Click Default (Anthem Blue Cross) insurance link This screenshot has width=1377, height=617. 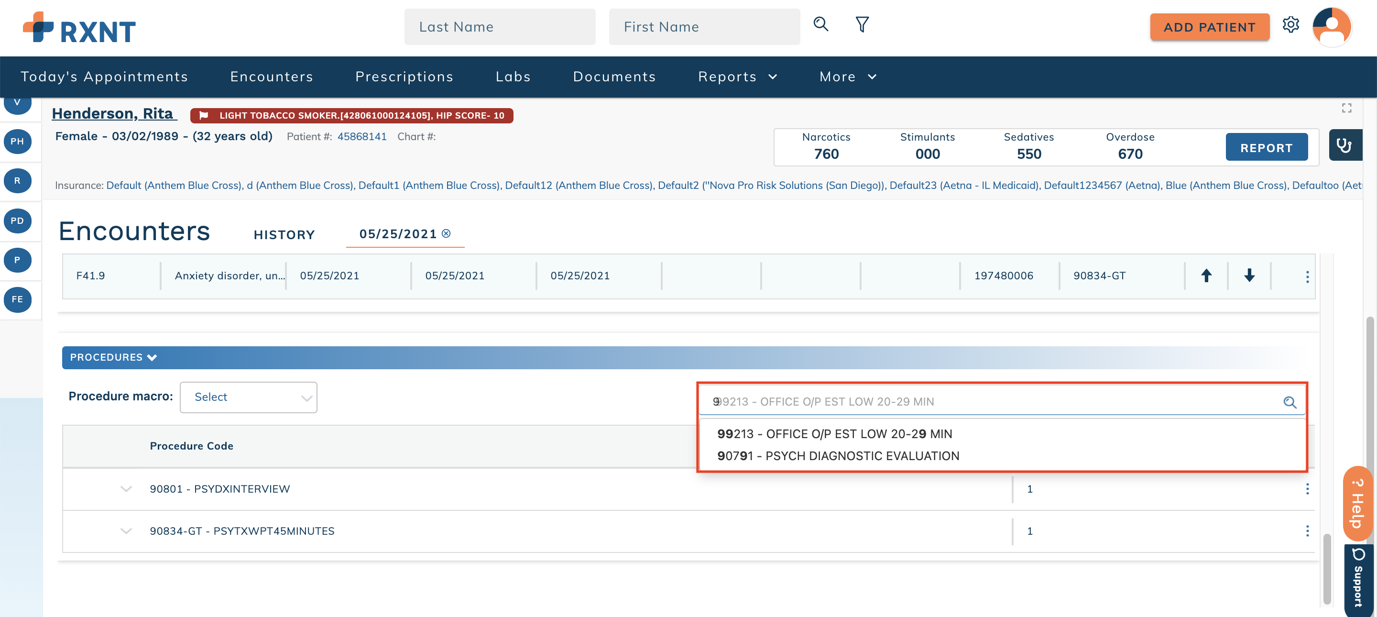(x=174, y=186)
